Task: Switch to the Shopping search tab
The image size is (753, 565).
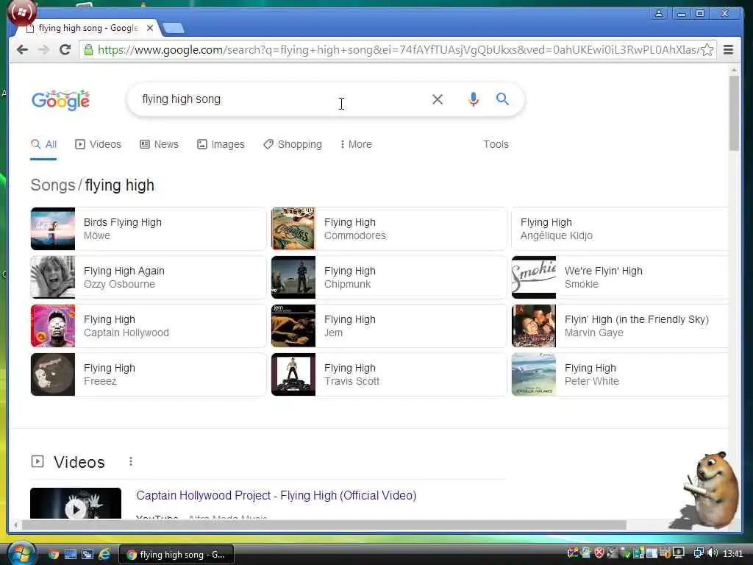Action: (x=293, y=144)
